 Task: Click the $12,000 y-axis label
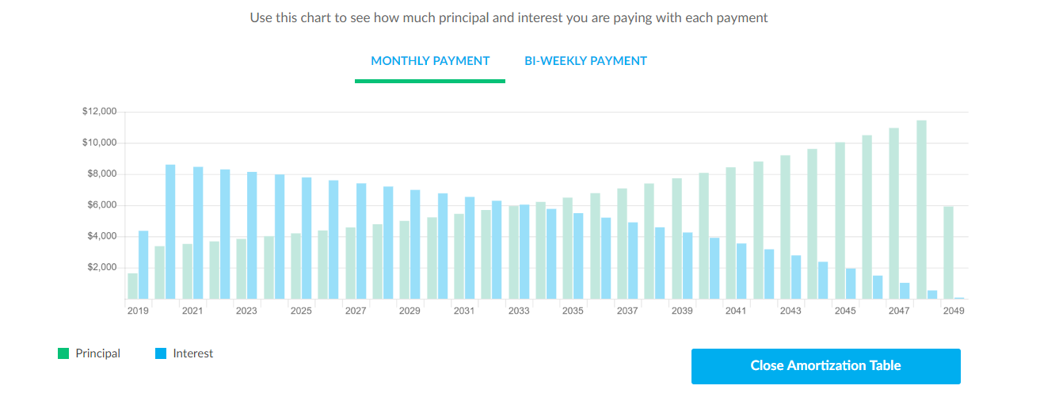[x=99, y=112]
